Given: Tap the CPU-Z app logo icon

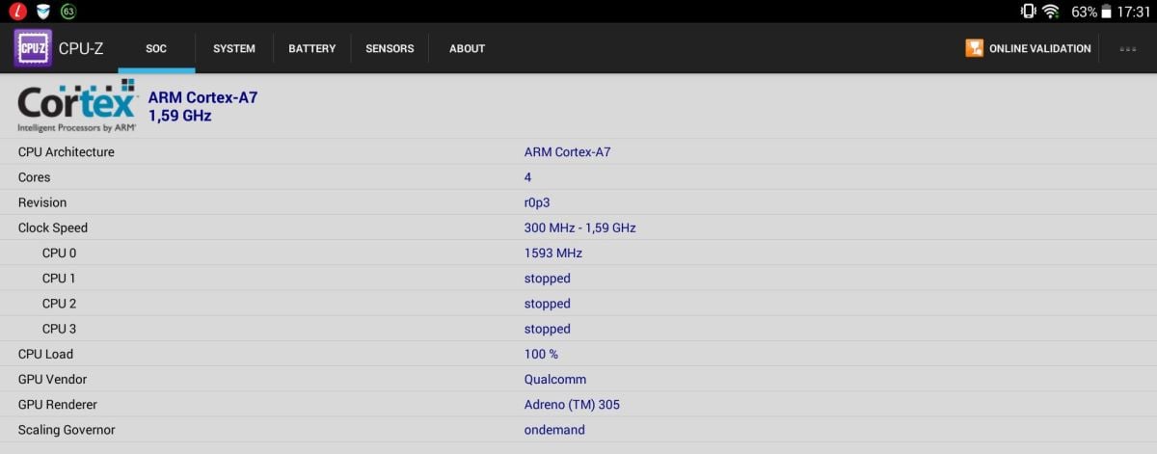Looking at the screenshot, I should (33, 48).
